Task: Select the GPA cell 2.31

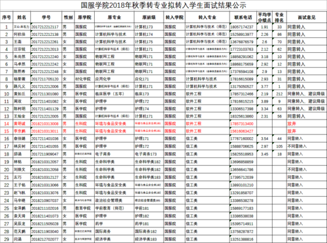Action: pyautogui.click(x=264, y=116)
